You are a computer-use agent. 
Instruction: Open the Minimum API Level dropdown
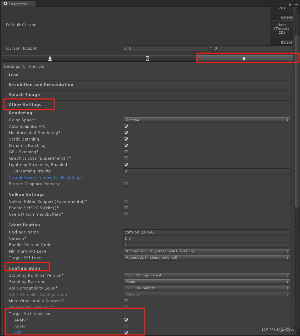tap(207, 251)
